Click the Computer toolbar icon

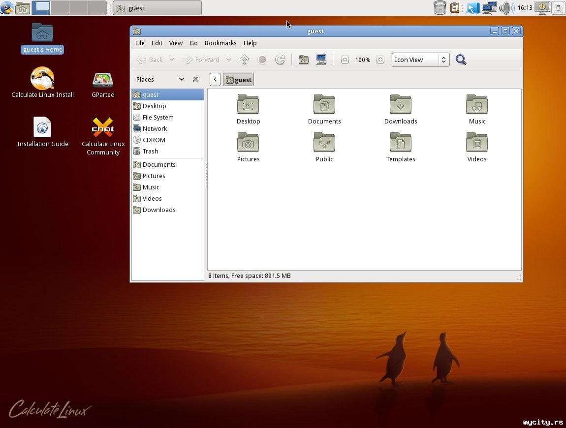coord(321,60)
